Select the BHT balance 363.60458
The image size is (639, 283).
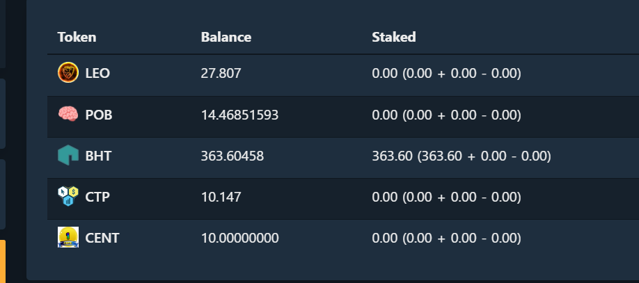click(x=232, y=156)
